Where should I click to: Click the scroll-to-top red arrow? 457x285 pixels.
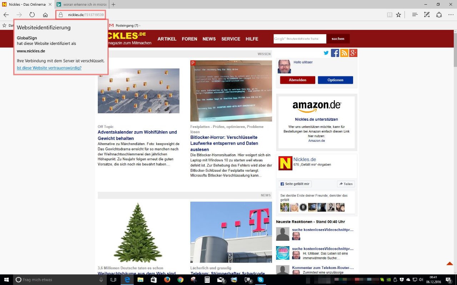(x=450, y=264)
